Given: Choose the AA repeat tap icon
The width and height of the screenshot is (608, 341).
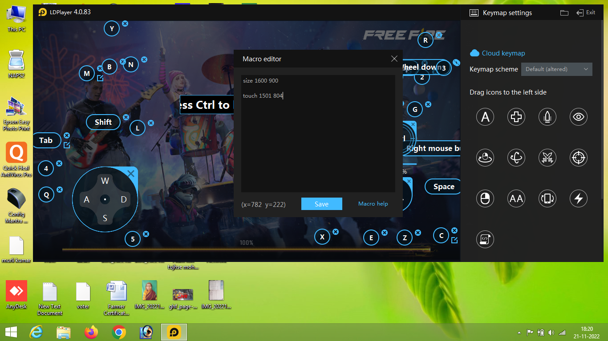Looking at the screenshot, I should tap(516, 198).
